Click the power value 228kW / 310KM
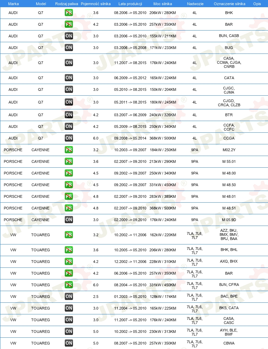 click(x=163, y=262)
